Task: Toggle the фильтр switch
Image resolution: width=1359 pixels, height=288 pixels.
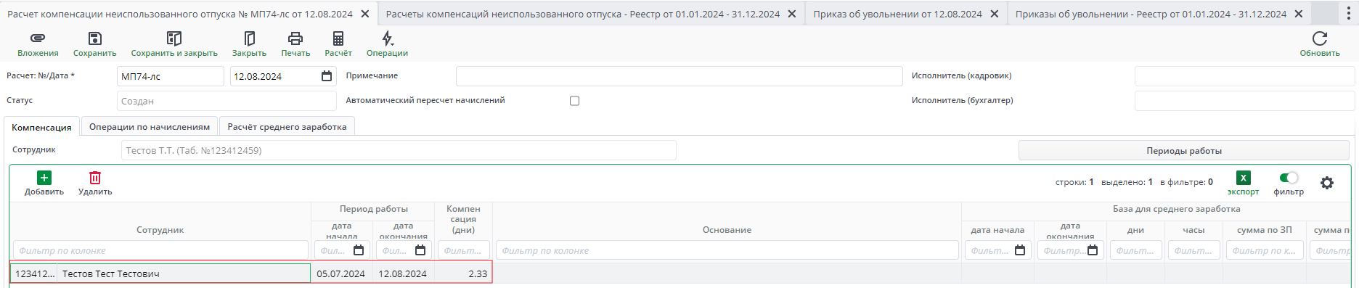Action: (x=1289, y=178)
